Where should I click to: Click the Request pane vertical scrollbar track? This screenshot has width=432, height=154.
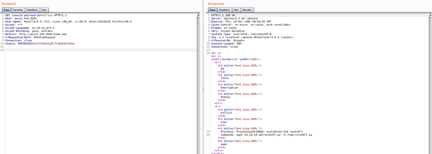click(198, 86)
